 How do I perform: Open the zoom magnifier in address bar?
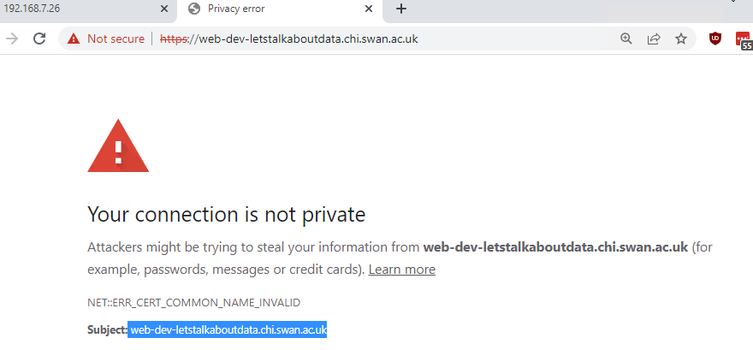click(x=626, y=39)
